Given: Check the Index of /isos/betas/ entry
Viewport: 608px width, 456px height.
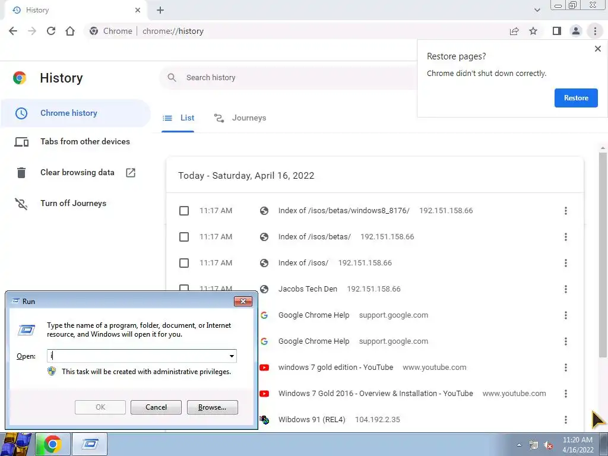Looking at the screenshot, I should (x=184, y=236).
